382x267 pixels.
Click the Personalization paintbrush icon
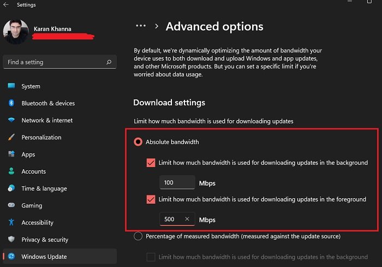11,138
